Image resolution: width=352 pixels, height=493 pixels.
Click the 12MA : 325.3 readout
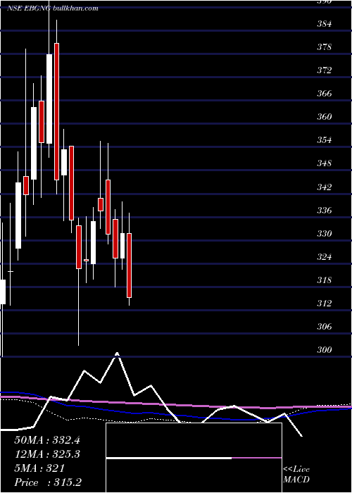(x=47, y=454)
